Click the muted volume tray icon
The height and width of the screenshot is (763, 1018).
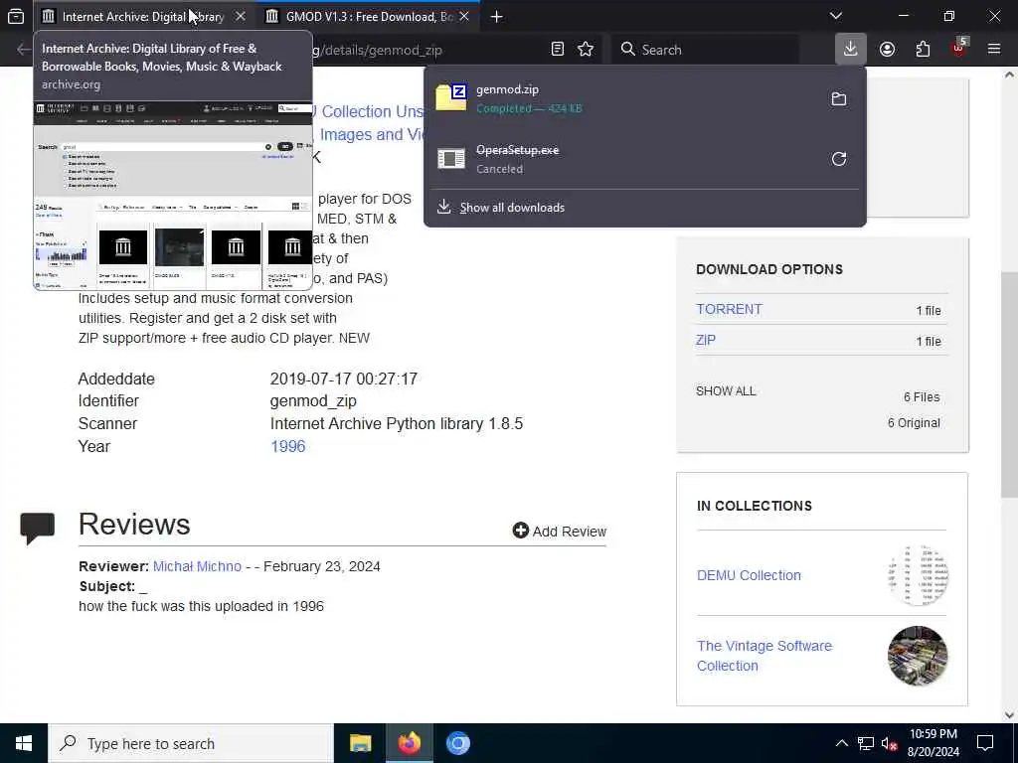point(890,743)
